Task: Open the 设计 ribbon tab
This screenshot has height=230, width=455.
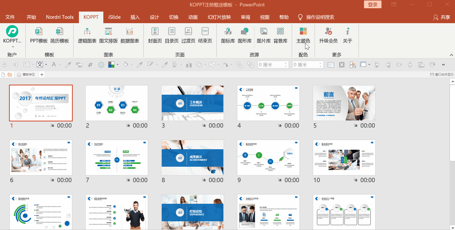Action: 154,17
